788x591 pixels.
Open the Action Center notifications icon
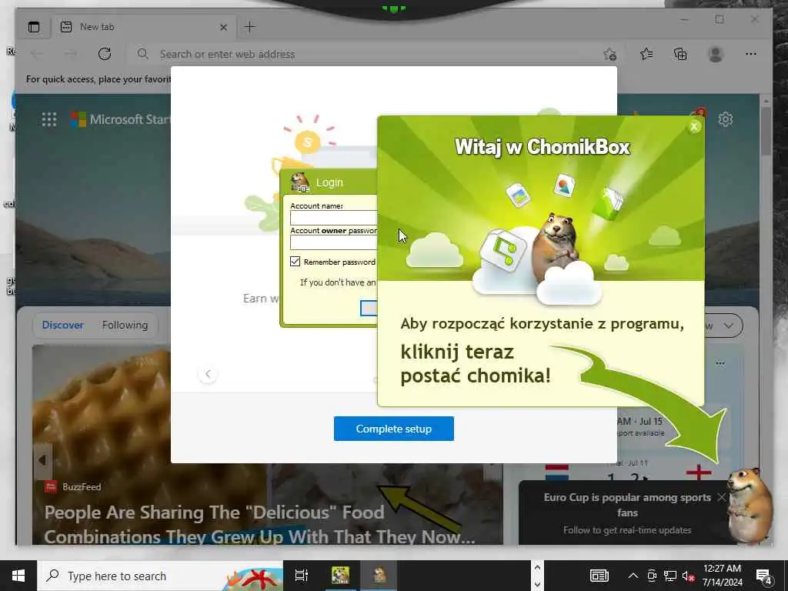[x=763, y=576]
